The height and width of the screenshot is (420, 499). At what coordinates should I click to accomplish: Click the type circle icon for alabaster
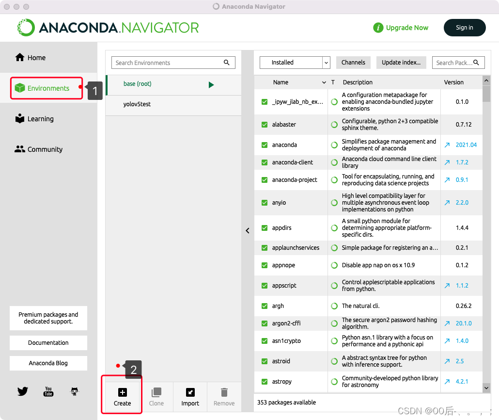coord(334,125)
